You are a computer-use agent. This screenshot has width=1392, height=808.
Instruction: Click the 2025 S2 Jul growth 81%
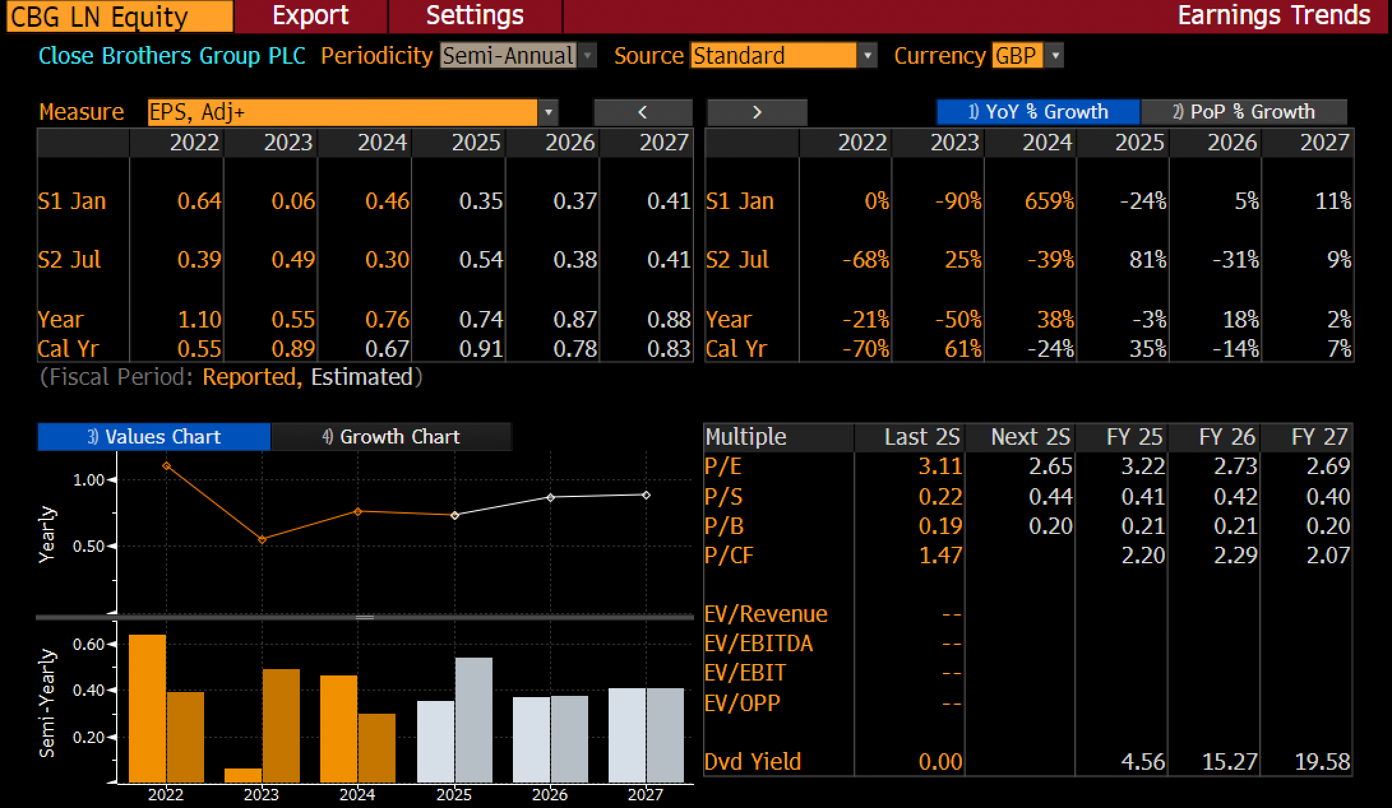coord(1148,260)
